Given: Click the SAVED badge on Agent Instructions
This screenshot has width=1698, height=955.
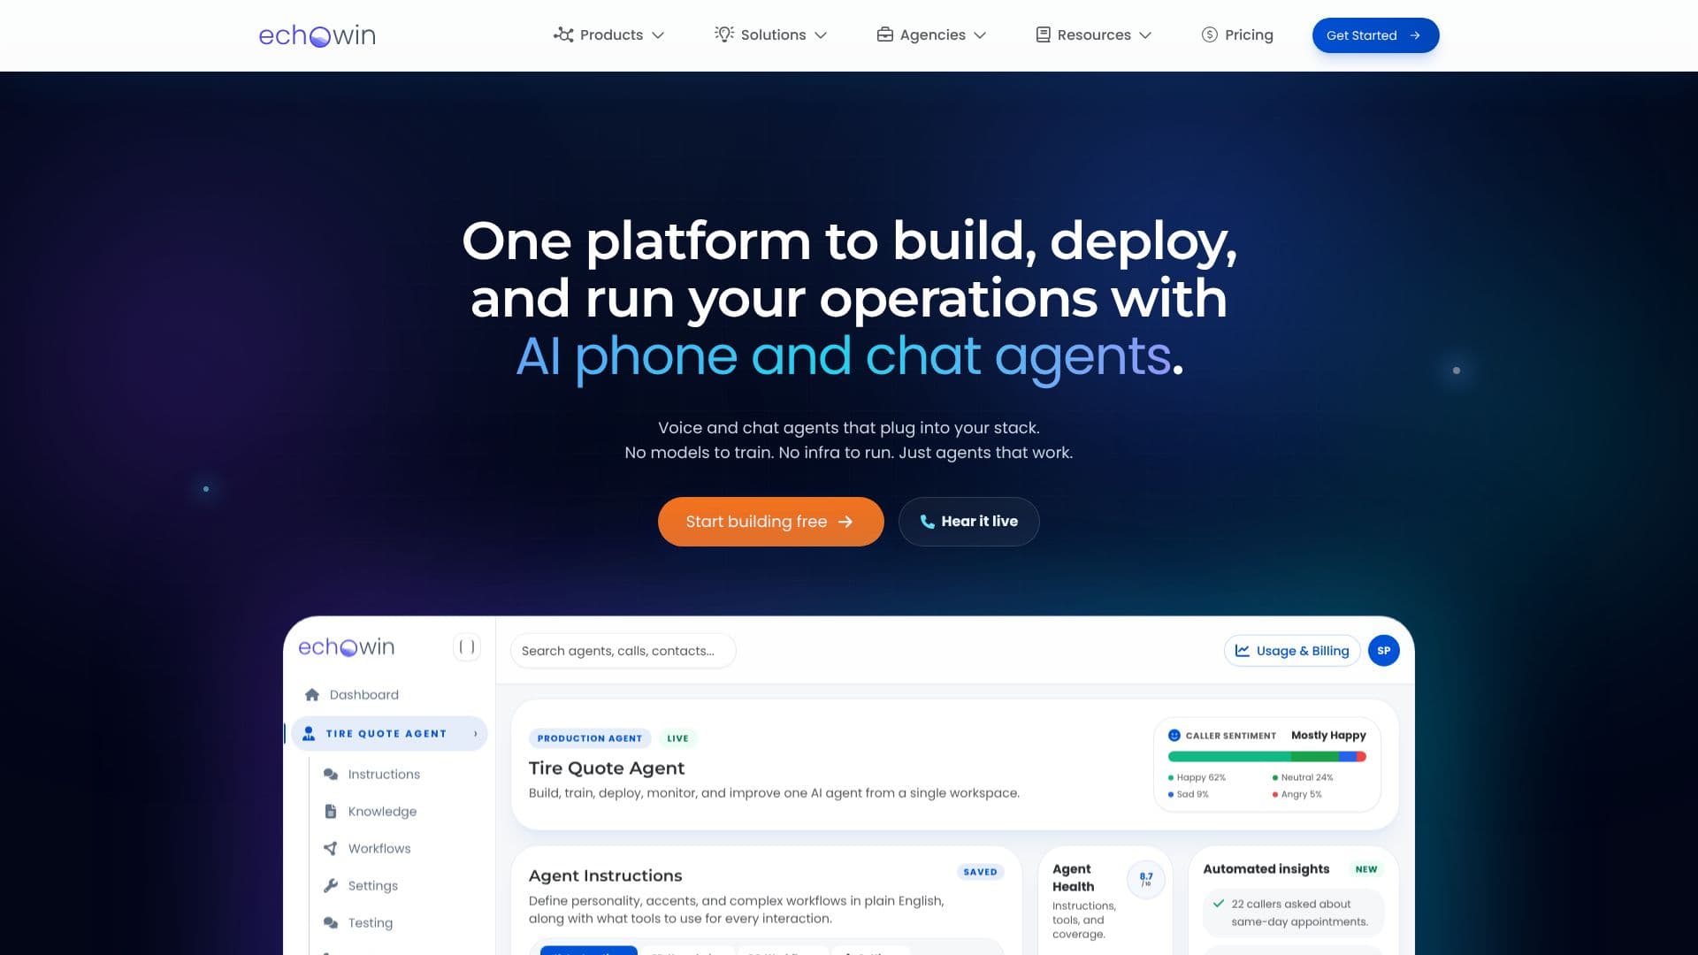Looking at the screenshot, I should tap(980, 872).
